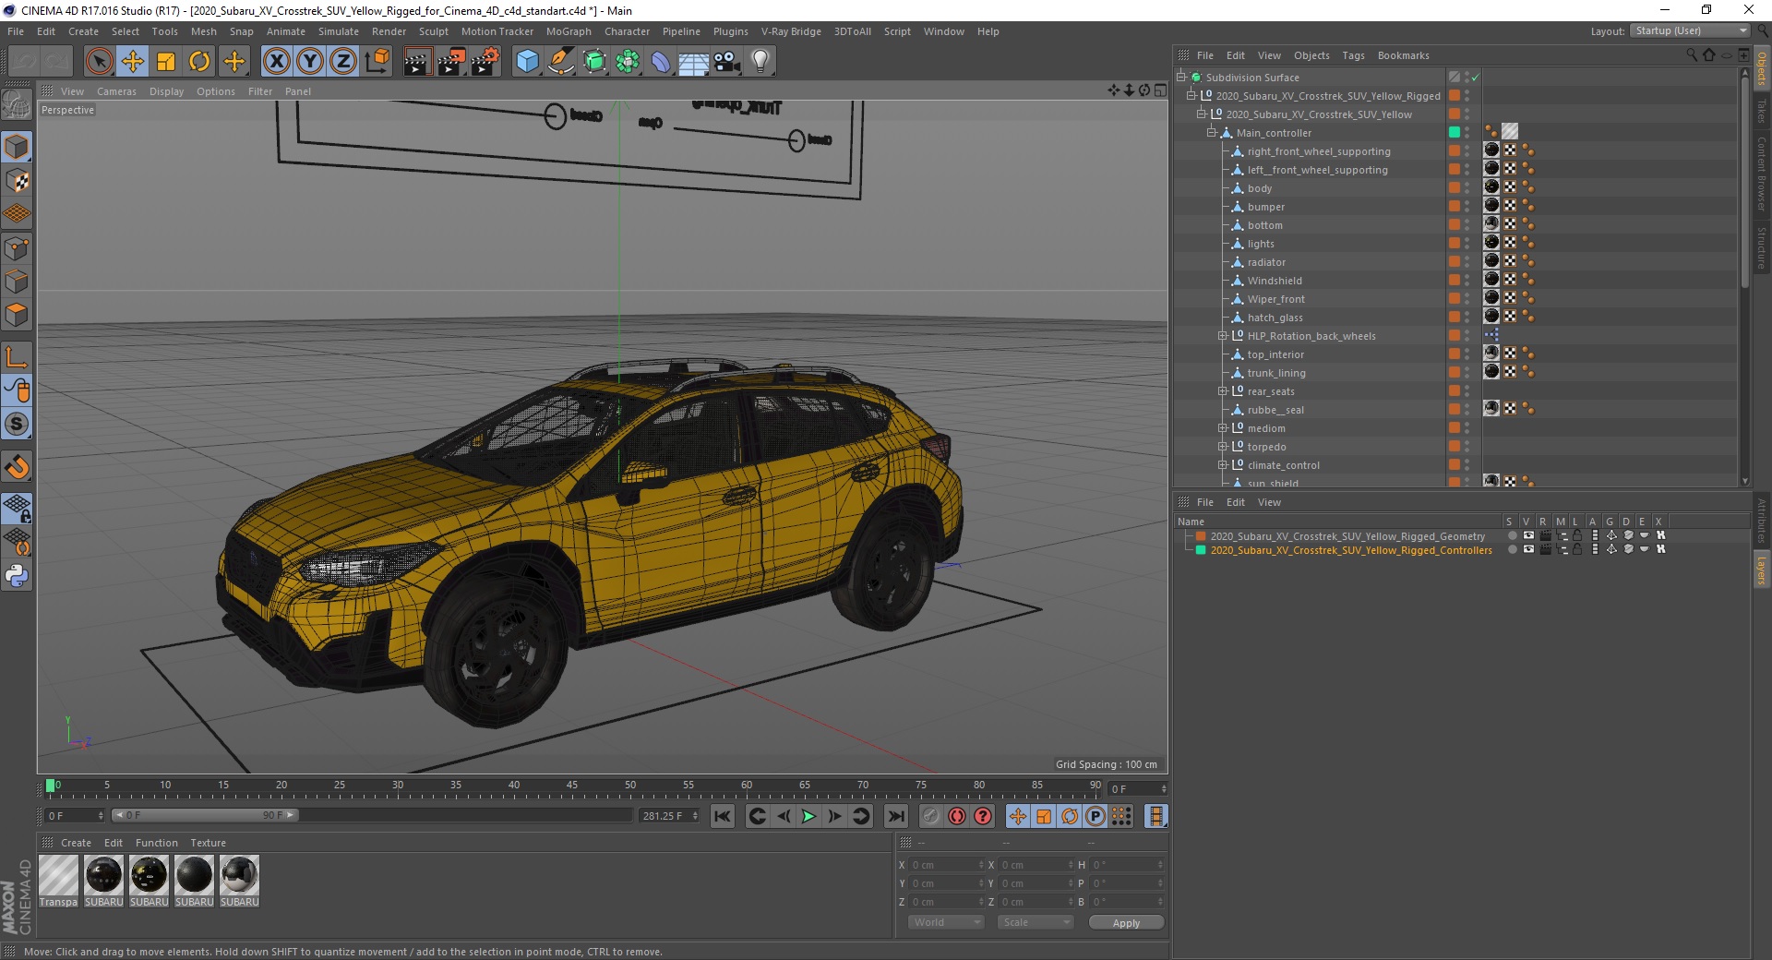Toggle Z-axis lock
This screenshot has width=1772, height=960.
coord(343,62)
